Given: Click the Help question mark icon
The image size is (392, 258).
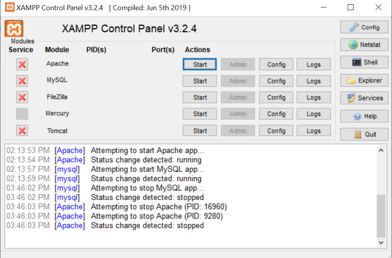Looking at the screenshot, I should click(357, 116).
